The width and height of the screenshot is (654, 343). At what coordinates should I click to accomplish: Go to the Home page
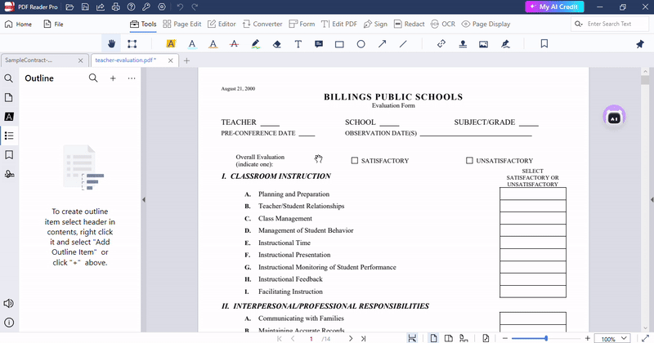(x=18, y=24)
